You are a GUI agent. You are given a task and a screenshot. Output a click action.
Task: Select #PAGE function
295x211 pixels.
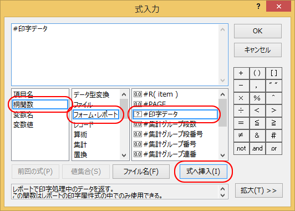pyautogui.click(x=175, y=104)
